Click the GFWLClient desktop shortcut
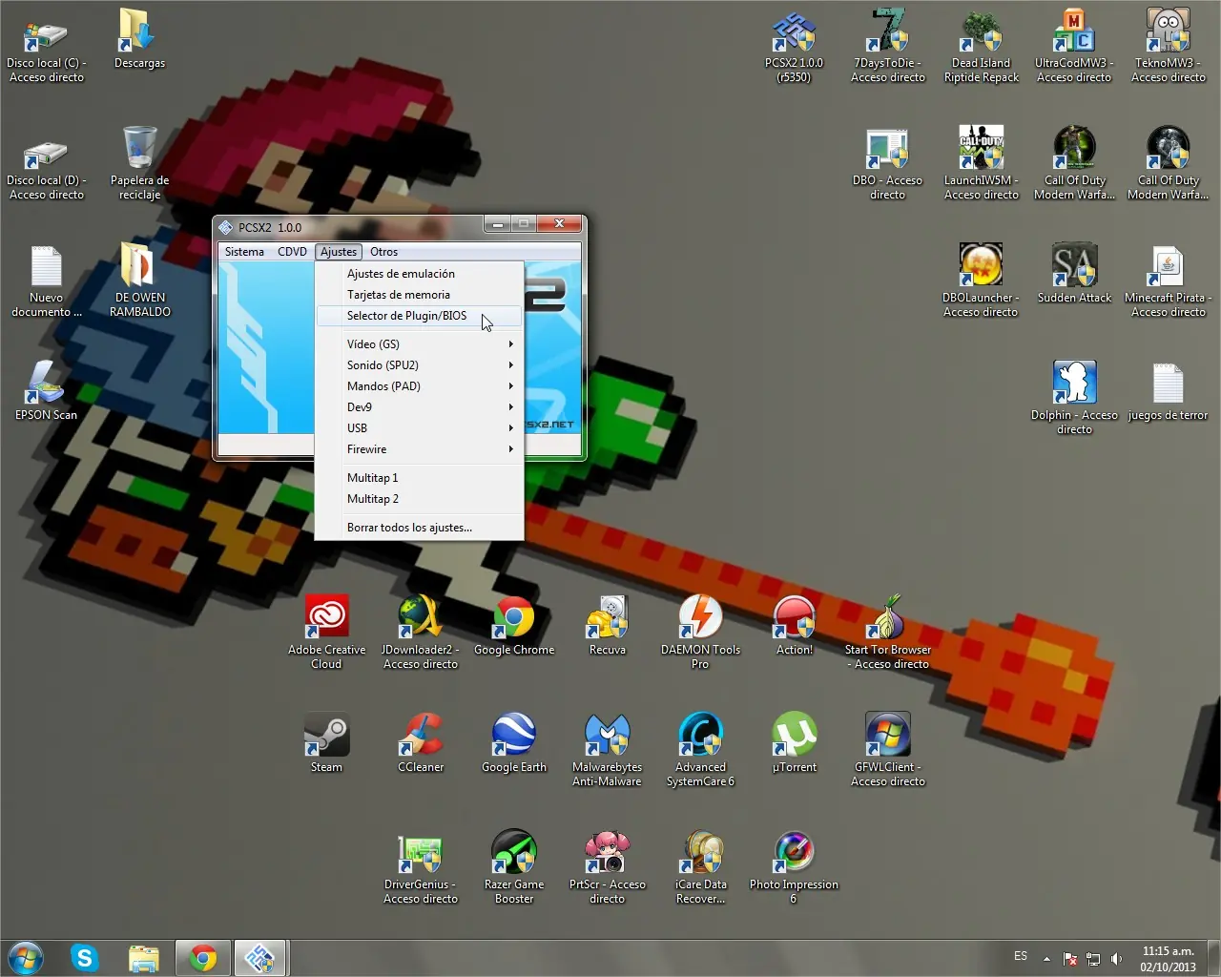The width and height of the screenshot is (1221, 977). pyautogui.click(x=888, y=750)
